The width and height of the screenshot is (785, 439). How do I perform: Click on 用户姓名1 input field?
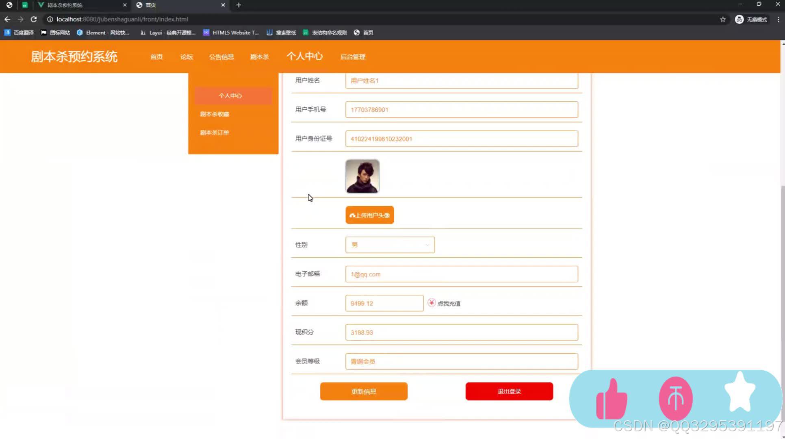pos(461,80)
